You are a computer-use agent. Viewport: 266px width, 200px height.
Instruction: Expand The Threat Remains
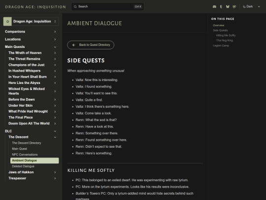point(32,59)
